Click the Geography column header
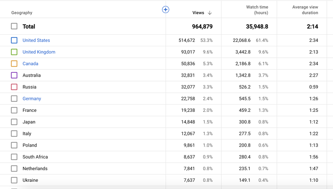The width and height of the screenshot is (333, 189). pos(22,13)
